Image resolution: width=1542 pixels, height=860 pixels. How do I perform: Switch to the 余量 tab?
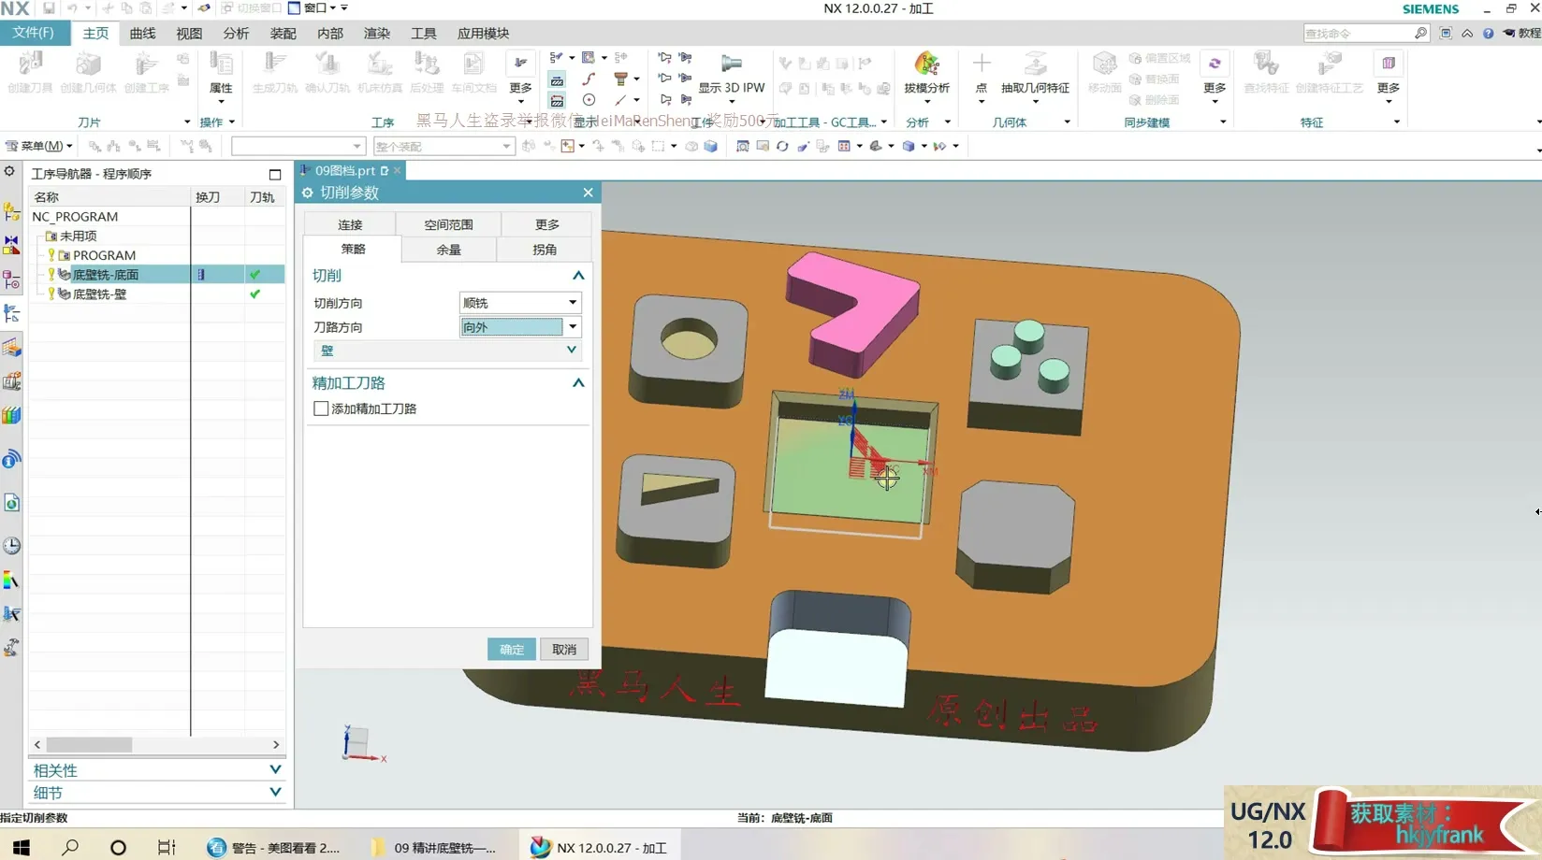pos(448,250)
